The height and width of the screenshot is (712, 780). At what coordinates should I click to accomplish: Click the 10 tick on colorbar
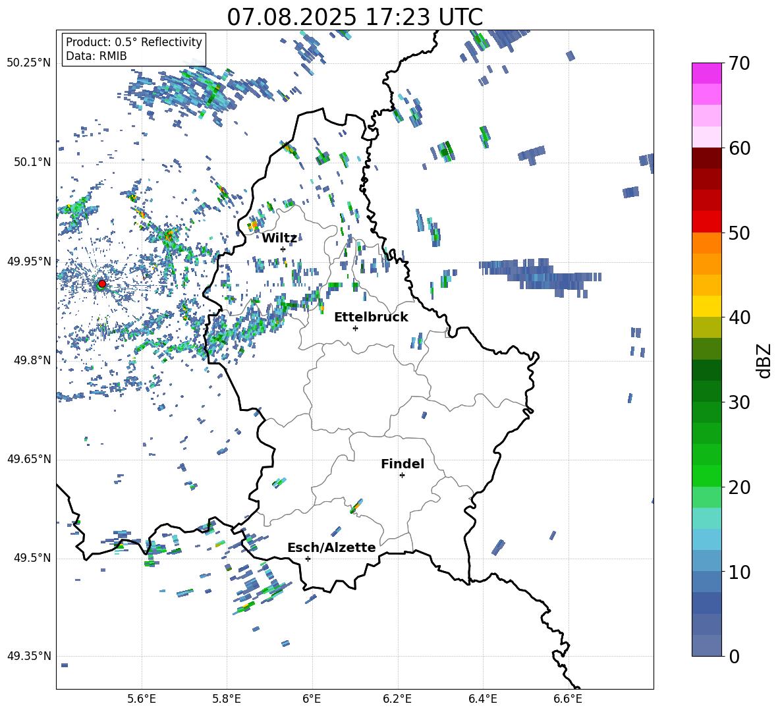(739, 572)
